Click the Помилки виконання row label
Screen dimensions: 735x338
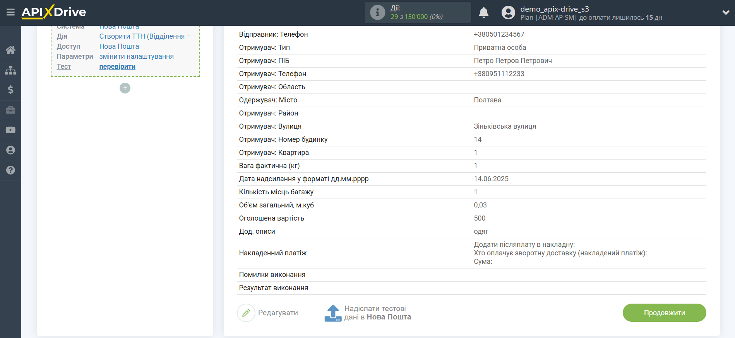[x=272, y=275]
